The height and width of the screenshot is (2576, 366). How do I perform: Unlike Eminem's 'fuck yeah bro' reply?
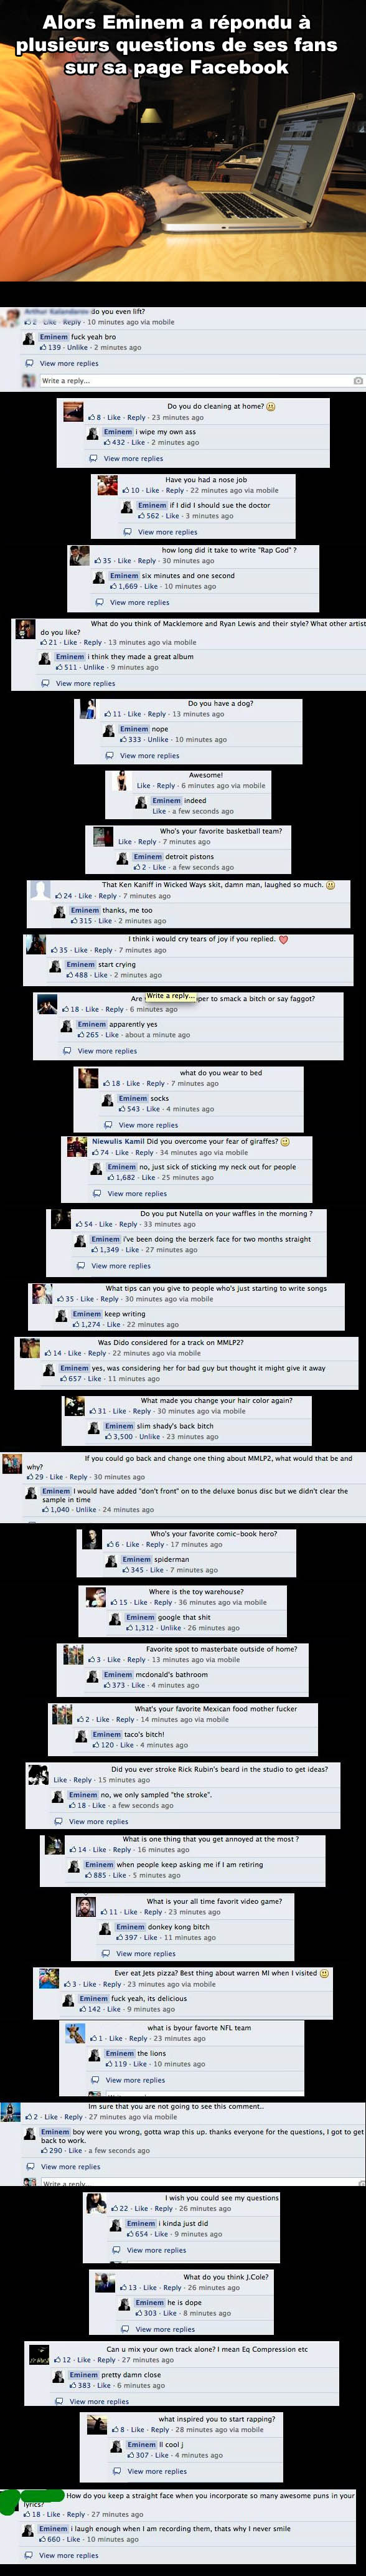(x=77, y=348)
